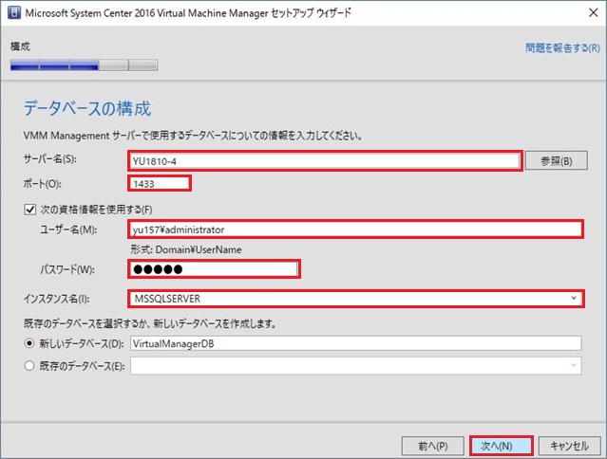Click the ポート field showing 1433
607x459 pixels.
tap(159, 183)
